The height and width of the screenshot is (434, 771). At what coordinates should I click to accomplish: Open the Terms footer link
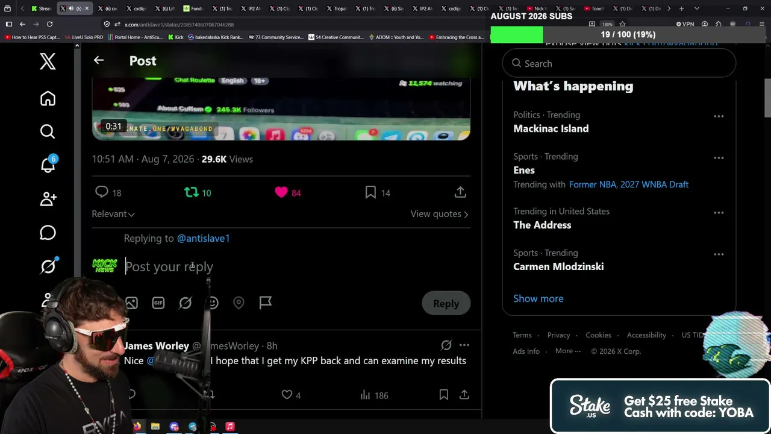tap(522, 335)
